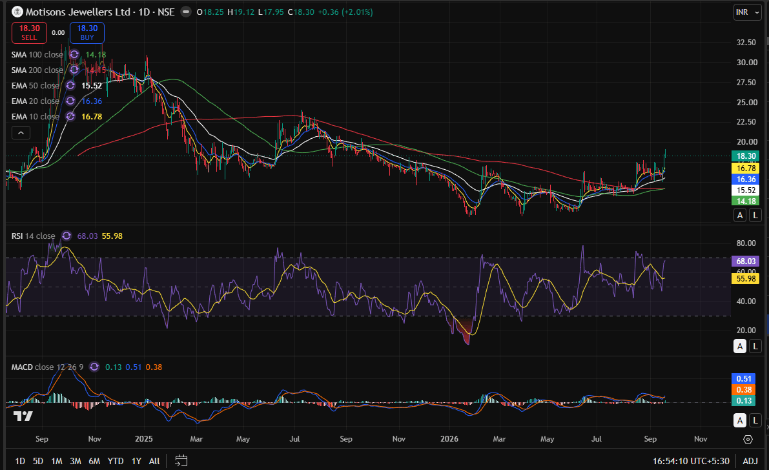The image size is (769, 470).
Task: Click the market status icon beside NSE
Action: (x=186, y=12)
